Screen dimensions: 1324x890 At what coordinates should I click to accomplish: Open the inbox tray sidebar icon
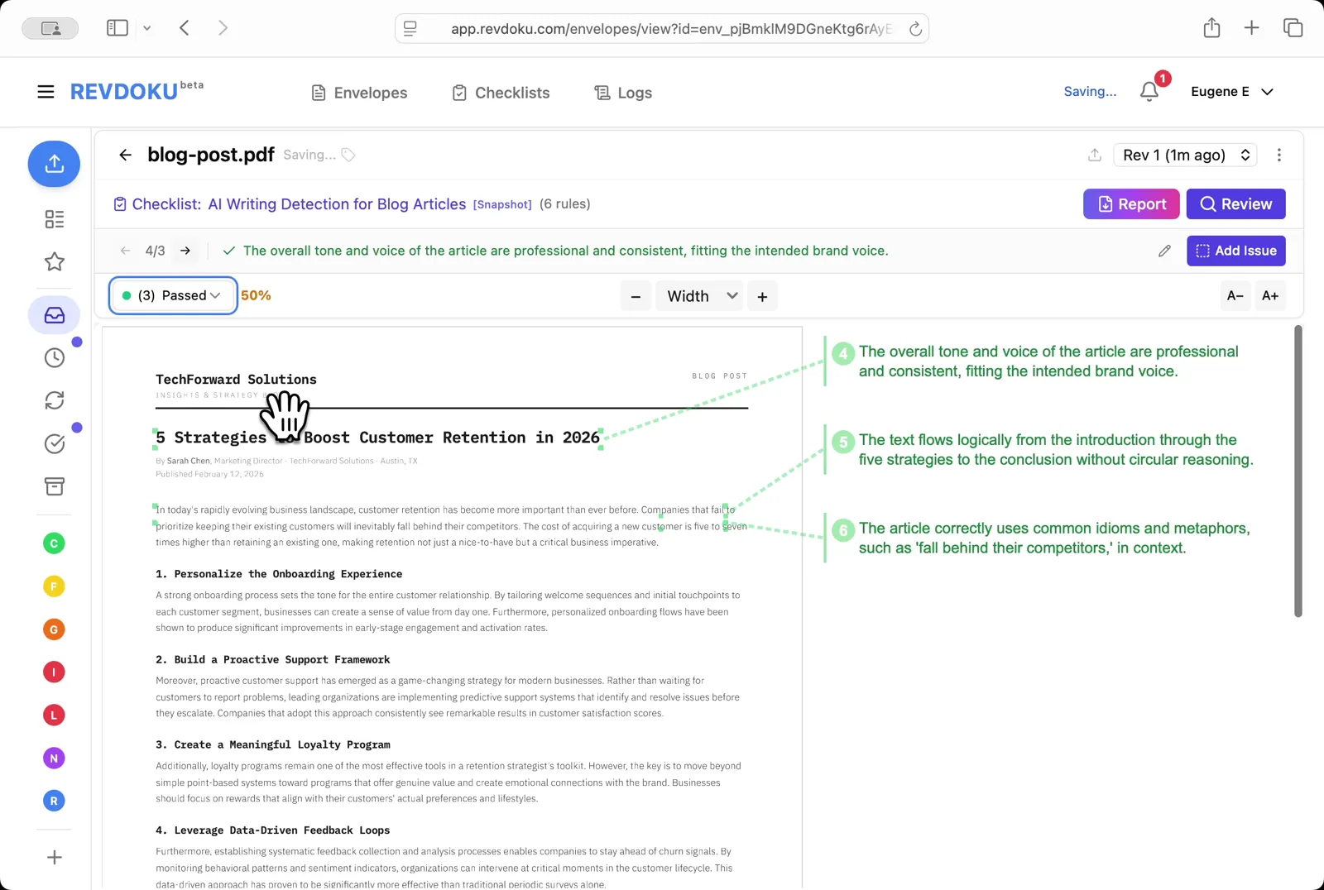(x=55, y=315)
